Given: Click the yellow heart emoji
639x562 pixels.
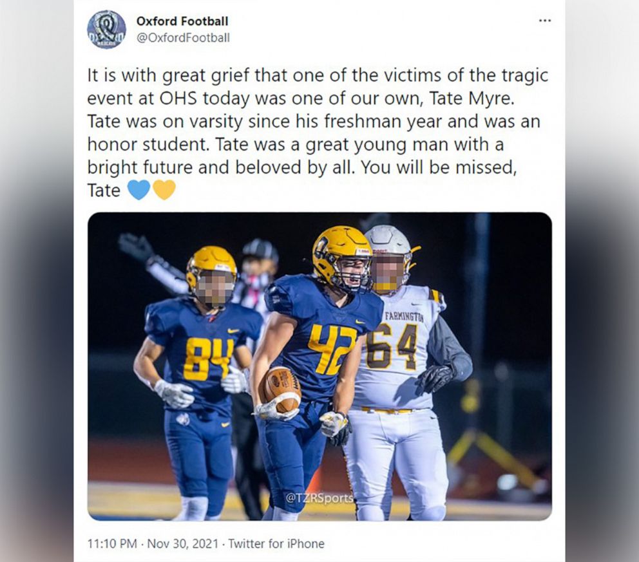Looking at the screenshot, I should click(x=164, y=190).
